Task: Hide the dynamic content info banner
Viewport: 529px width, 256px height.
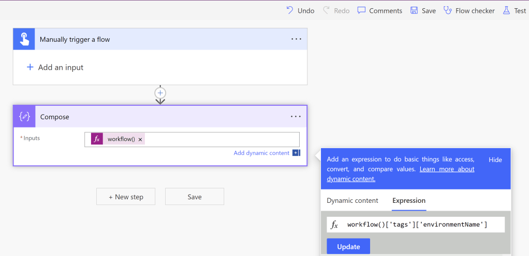Action: (x=495, y=160)
